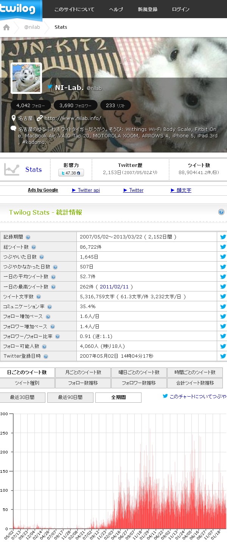The width and height of the screenshot is (227, 542).
Task: Select the 全期間 range button
Action: (118, 397)
